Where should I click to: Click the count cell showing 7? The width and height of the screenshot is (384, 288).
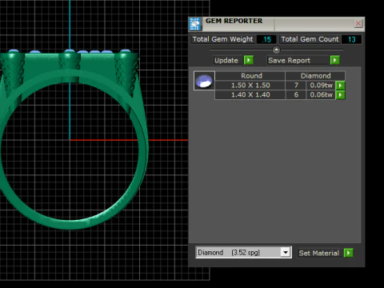[x=296, y=86]
